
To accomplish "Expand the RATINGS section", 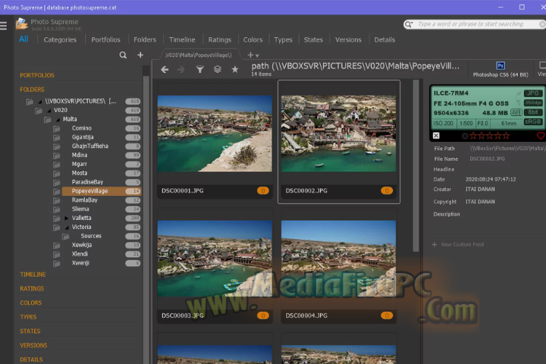I will tap(32, 289).
